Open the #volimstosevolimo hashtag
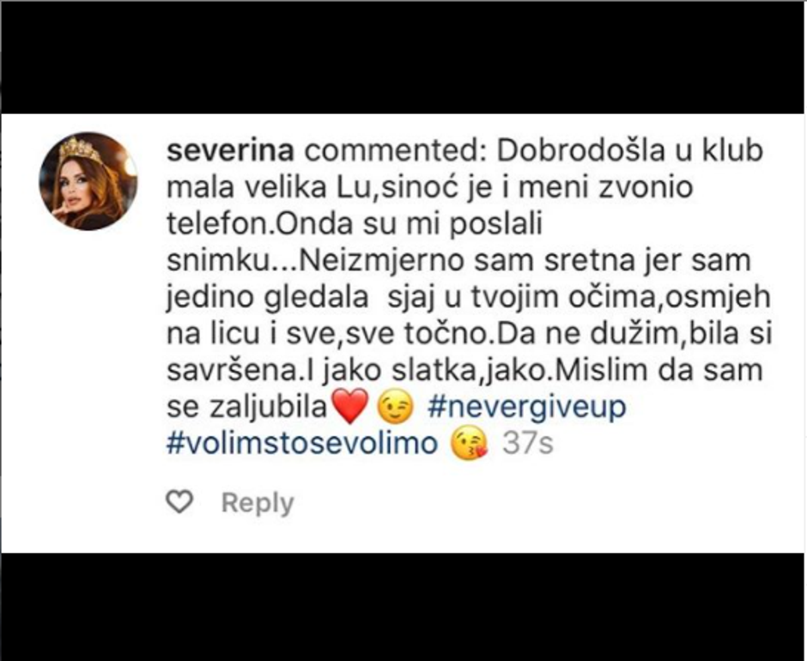The image size is (807, 661). tap(302, 443)
